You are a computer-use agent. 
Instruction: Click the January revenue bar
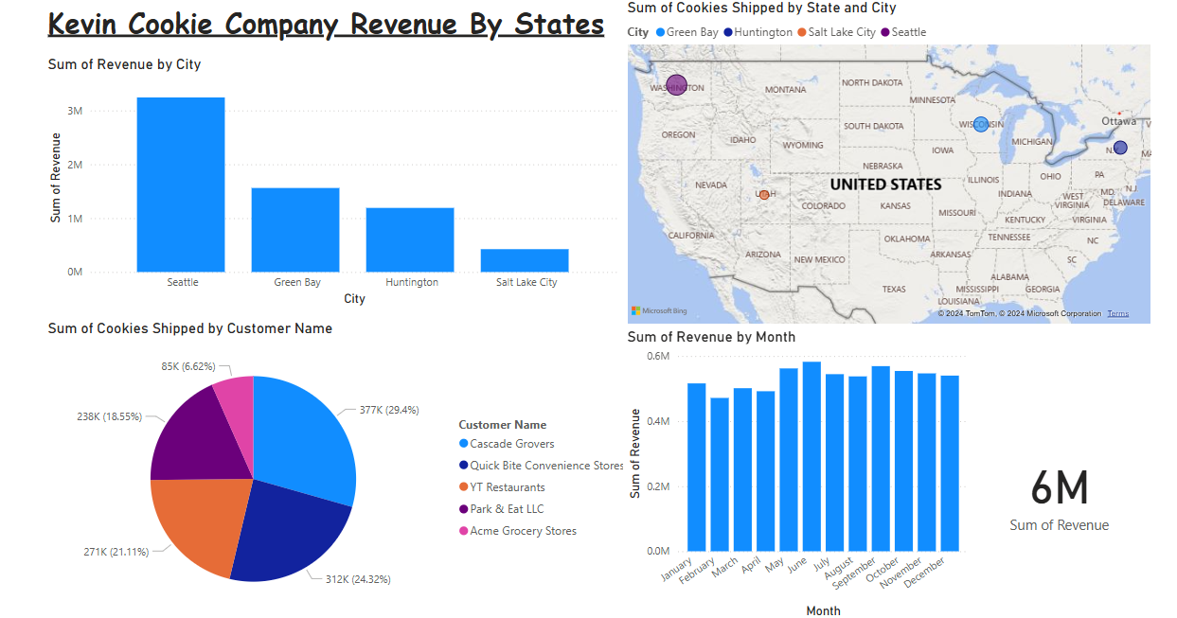696,467
